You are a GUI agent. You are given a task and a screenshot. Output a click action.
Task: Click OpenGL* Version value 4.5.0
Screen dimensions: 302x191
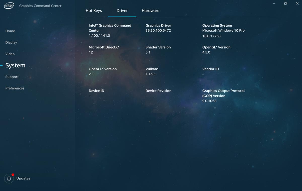[206, 53]
